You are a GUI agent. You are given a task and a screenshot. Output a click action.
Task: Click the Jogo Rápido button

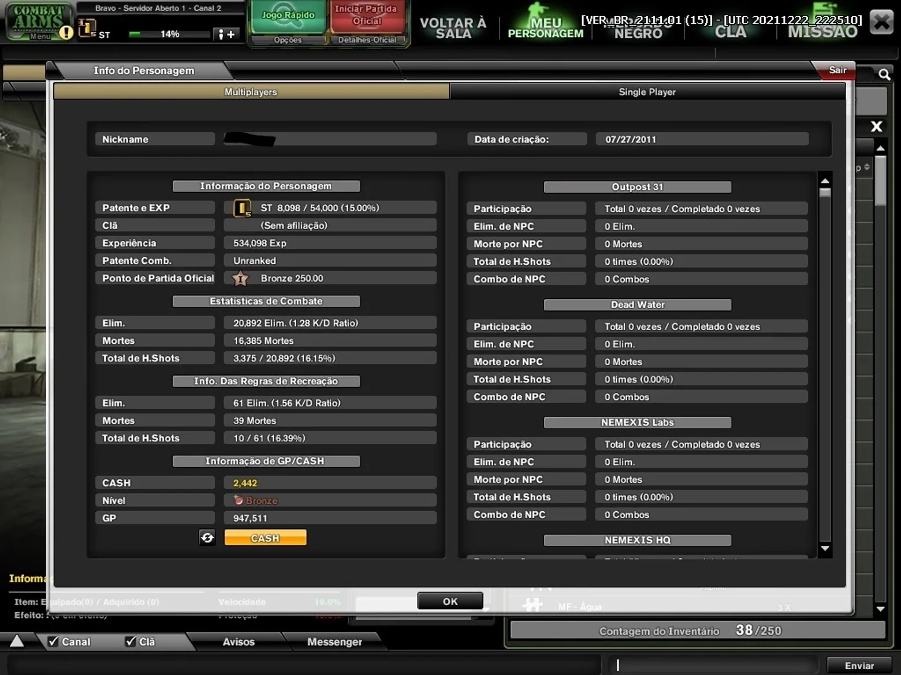pos(288,16)
